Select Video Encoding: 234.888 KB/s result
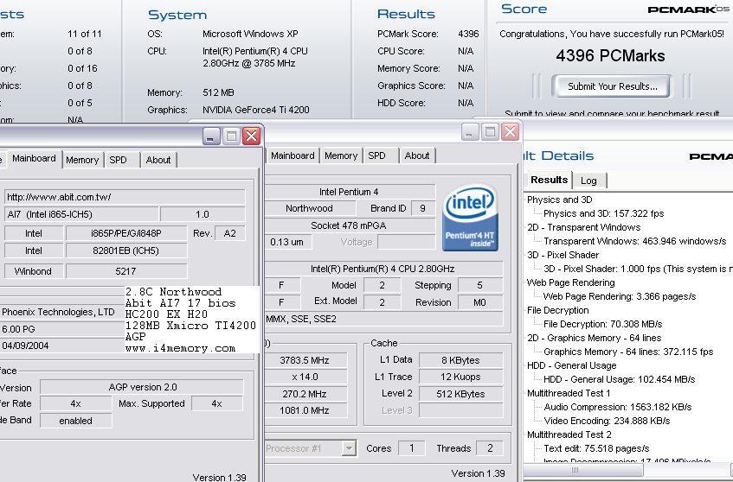Image resolution: width=733 pixels, height=482 pixels. [x=607, y=421]
